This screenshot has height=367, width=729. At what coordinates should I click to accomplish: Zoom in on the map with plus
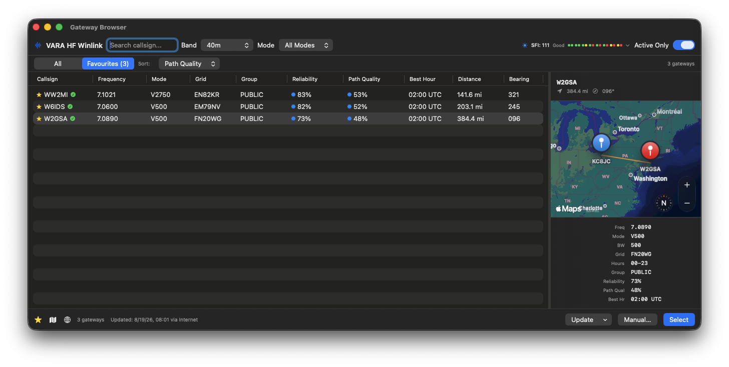687,185
